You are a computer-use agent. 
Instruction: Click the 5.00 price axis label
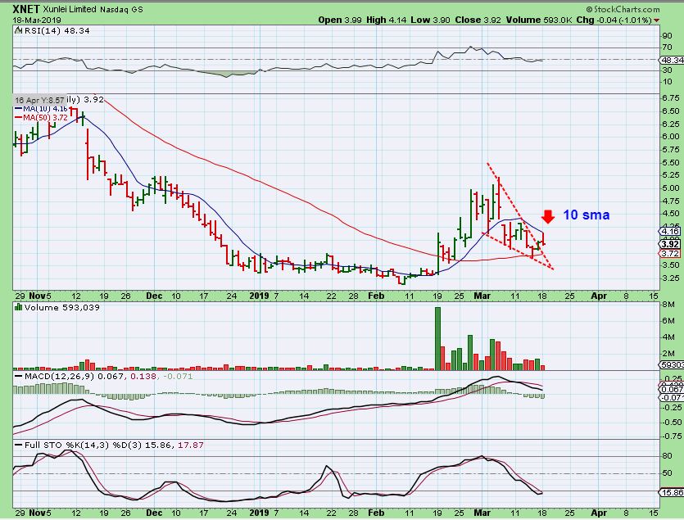(670, 188)
